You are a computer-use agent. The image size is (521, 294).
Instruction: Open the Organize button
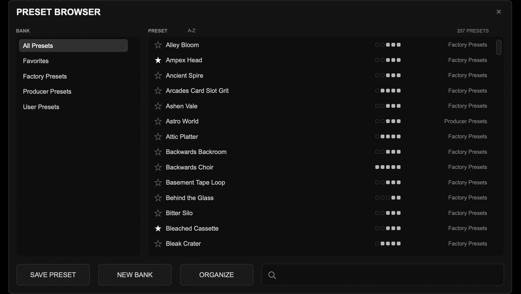tap(217, 275)
